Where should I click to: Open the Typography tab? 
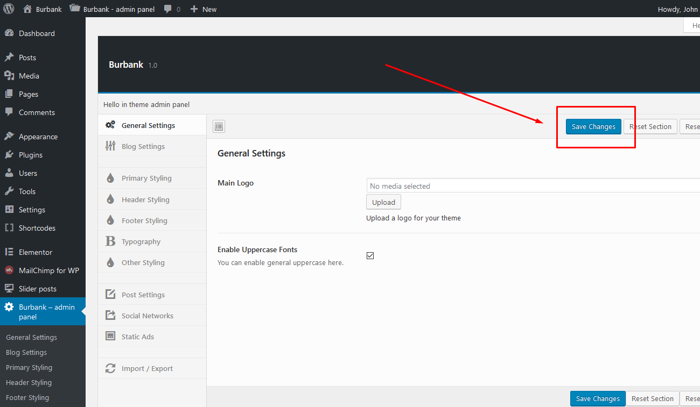pos(141,241)
